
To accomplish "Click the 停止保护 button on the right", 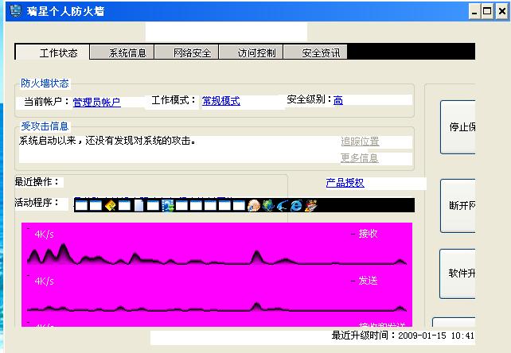I will click(x=458, y=127).
